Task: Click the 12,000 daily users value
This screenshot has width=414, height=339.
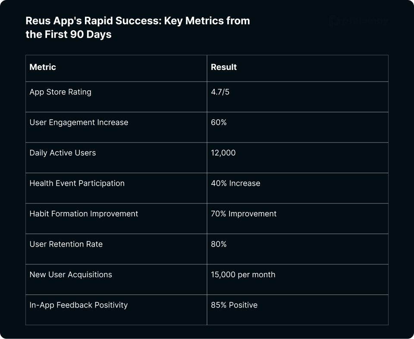Action: click(223, 153)
